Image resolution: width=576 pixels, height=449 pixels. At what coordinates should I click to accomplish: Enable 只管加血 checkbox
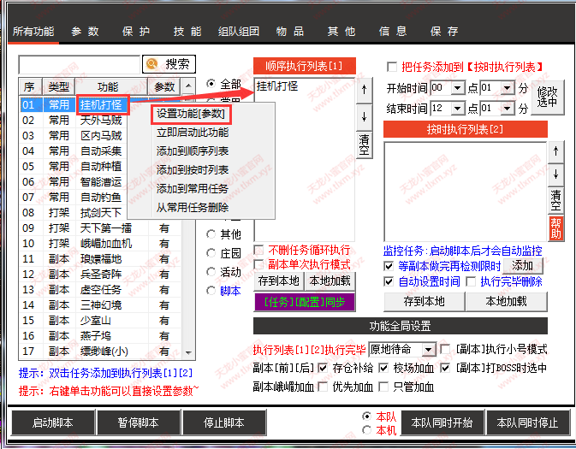click(x=383, y=387)
